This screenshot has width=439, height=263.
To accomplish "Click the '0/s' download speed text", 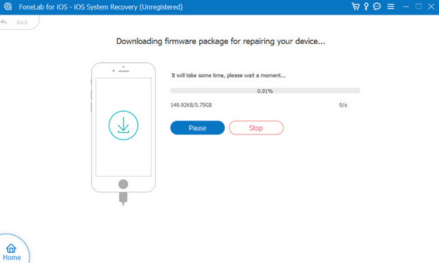I will pyautogui.click(x=343, y=105).
